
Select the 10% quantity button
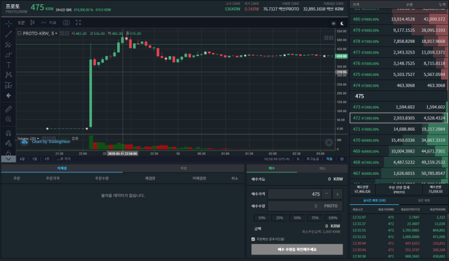262,218
